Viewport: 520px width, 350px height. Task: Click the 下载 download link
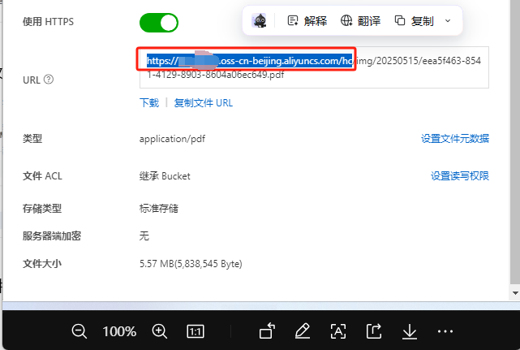coord(149,103)
